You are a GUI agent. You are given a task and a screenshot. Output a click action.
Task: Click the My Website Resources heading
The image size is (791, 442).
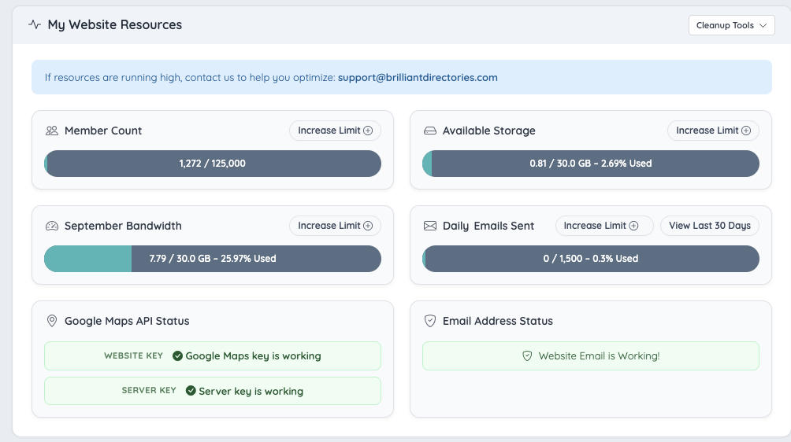(x=114, y=24)
